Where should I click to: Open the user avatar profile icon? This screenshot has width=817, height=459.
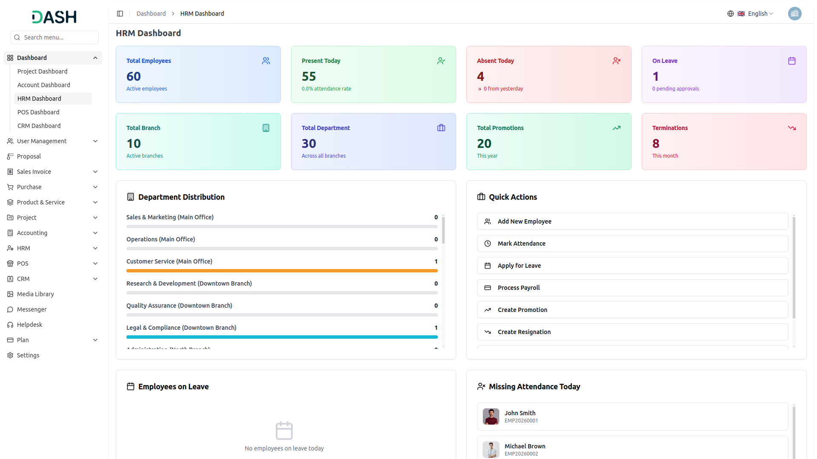coord(794,14)
